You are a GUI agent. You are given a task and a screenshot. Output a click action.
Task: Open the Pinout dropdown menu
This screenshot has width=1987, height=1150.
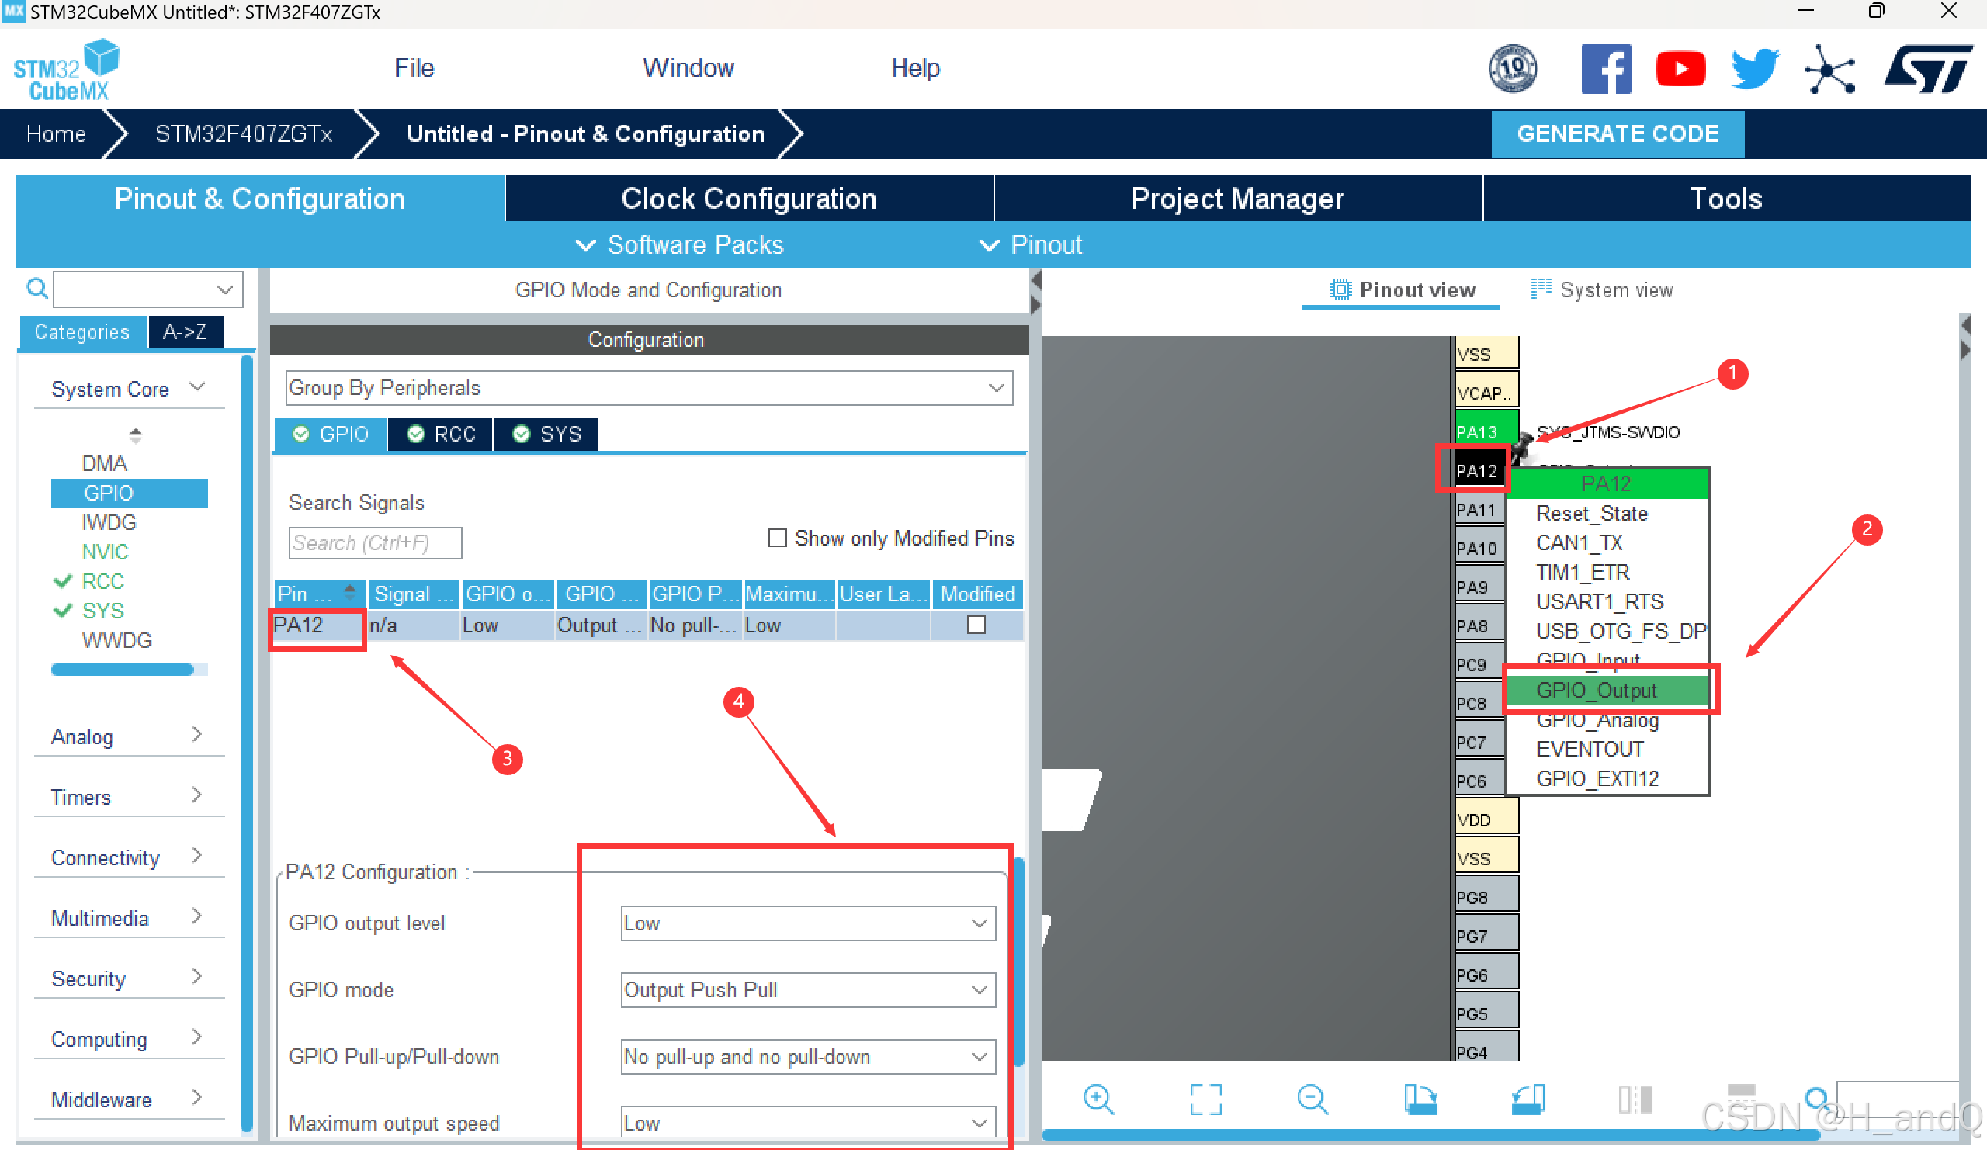(x=1030, y=245)
